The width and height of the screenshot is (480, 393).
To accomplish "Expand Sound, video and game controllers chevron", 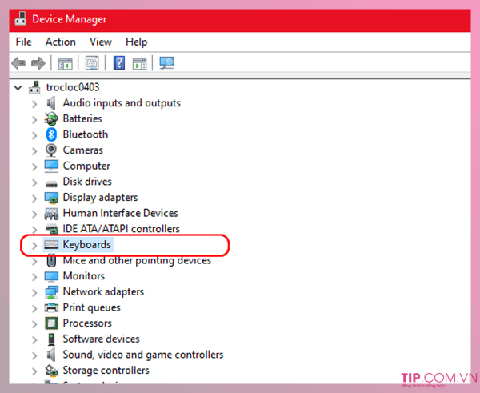I will coord(34,355).
